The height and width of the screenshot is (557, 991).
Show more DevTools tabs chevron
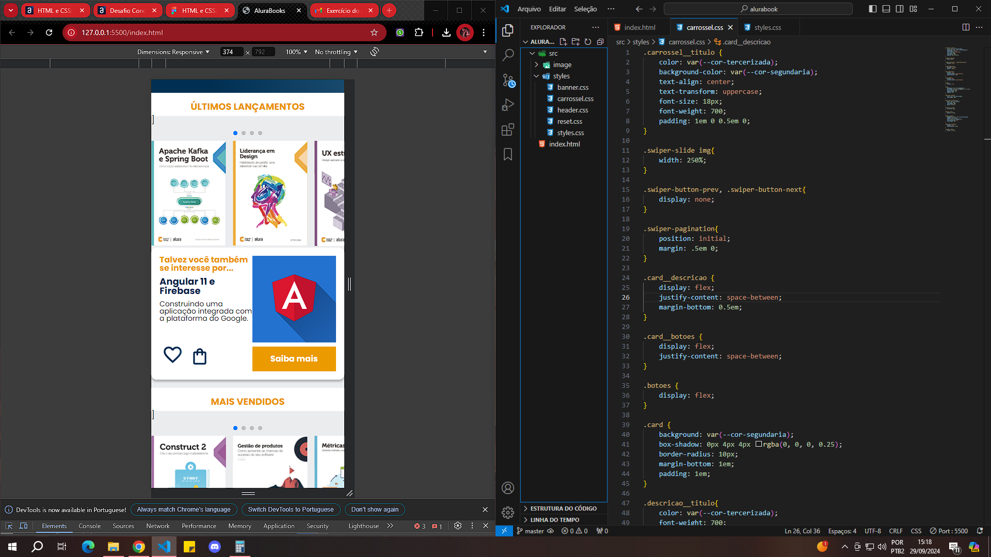tap(390, 526)
